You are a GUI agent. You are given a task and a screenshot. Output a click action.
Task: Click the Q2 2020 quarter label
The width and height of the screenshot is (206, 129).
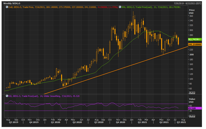77,122
